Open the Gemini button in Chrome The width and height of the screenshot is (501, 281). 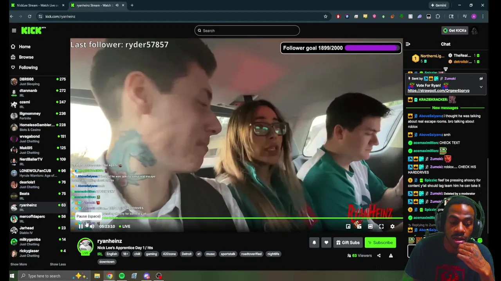tap(438, 5)
